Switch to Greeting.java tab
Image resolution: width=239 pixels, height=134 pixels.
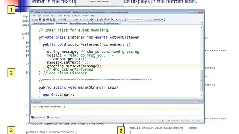pos(62,23)
